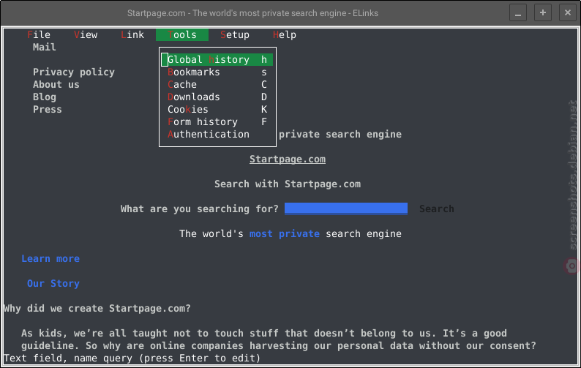Open Cookies from the Tools menu

point(217,109)
